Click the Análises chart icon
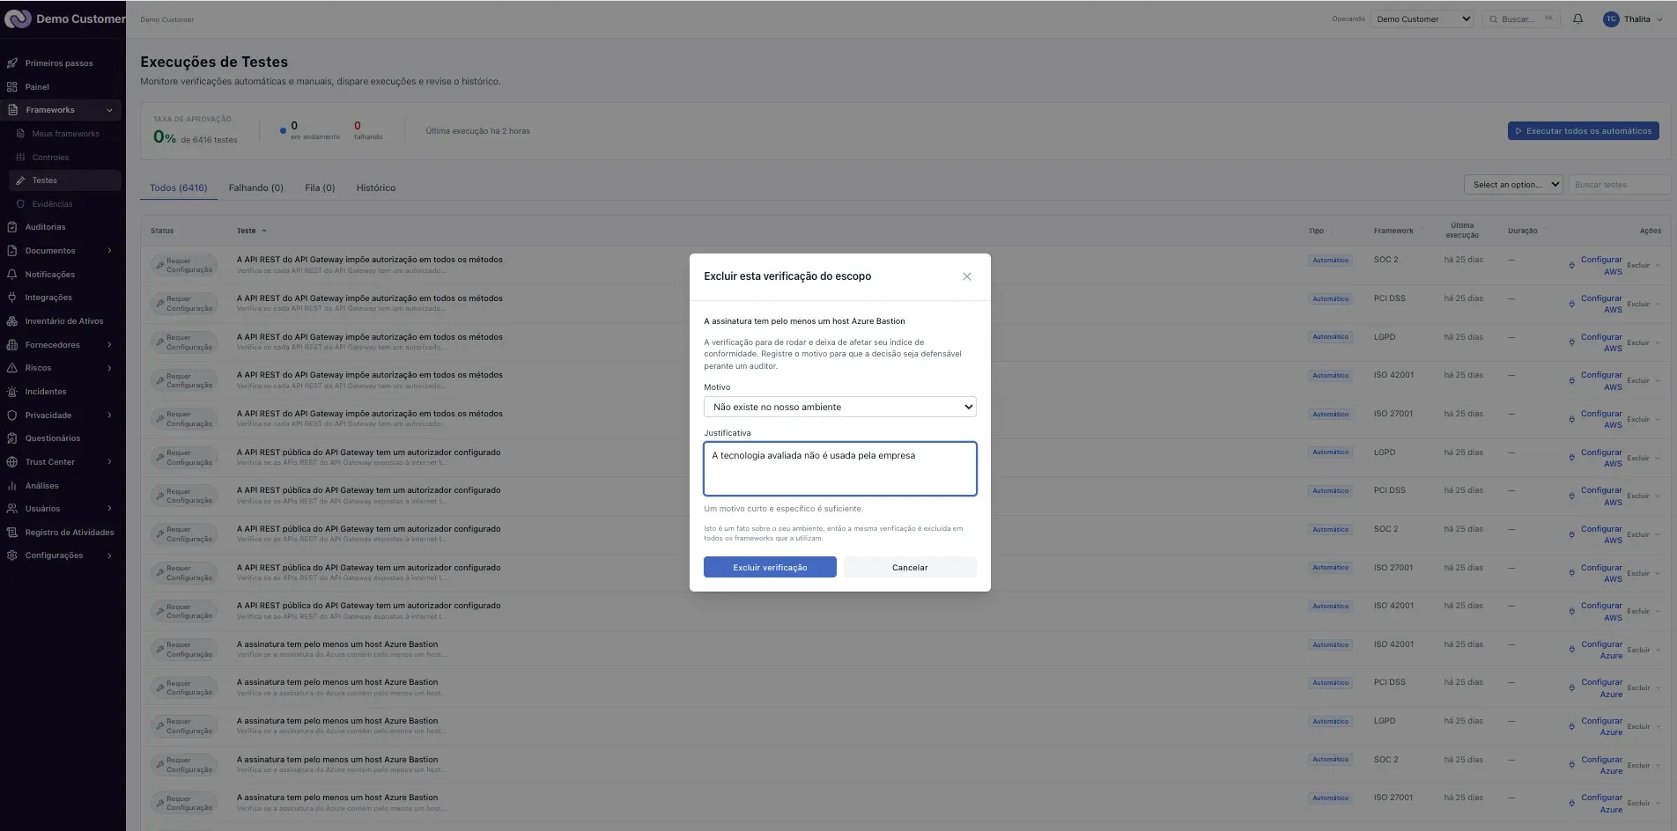The image size is (1677, 831). pyautogui.click(x=12, y=486)
